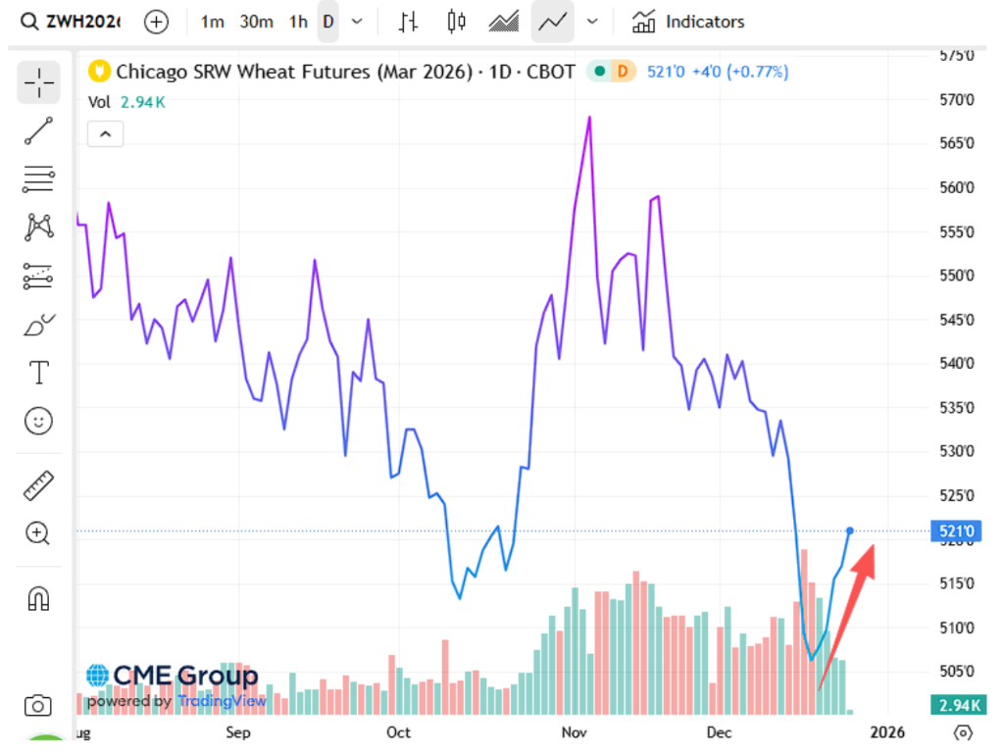Choose the brush drawing tool
Image resolution: width=1004 pixels, height=756 pixels.
[x=38, y=325]
